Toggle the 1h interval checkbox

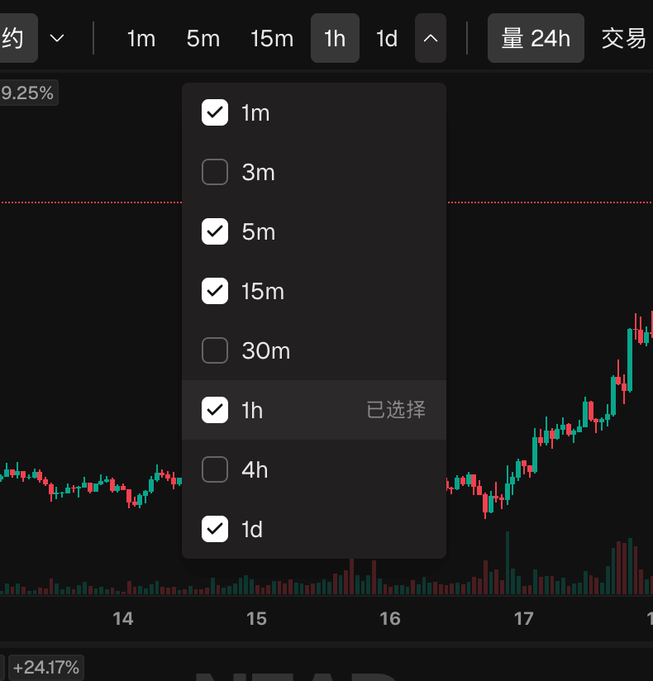point(215,410)
